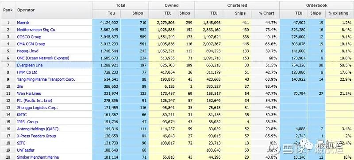Click the Operator column header
Screen dimensions: 354x160
click(x=26, y=10)
